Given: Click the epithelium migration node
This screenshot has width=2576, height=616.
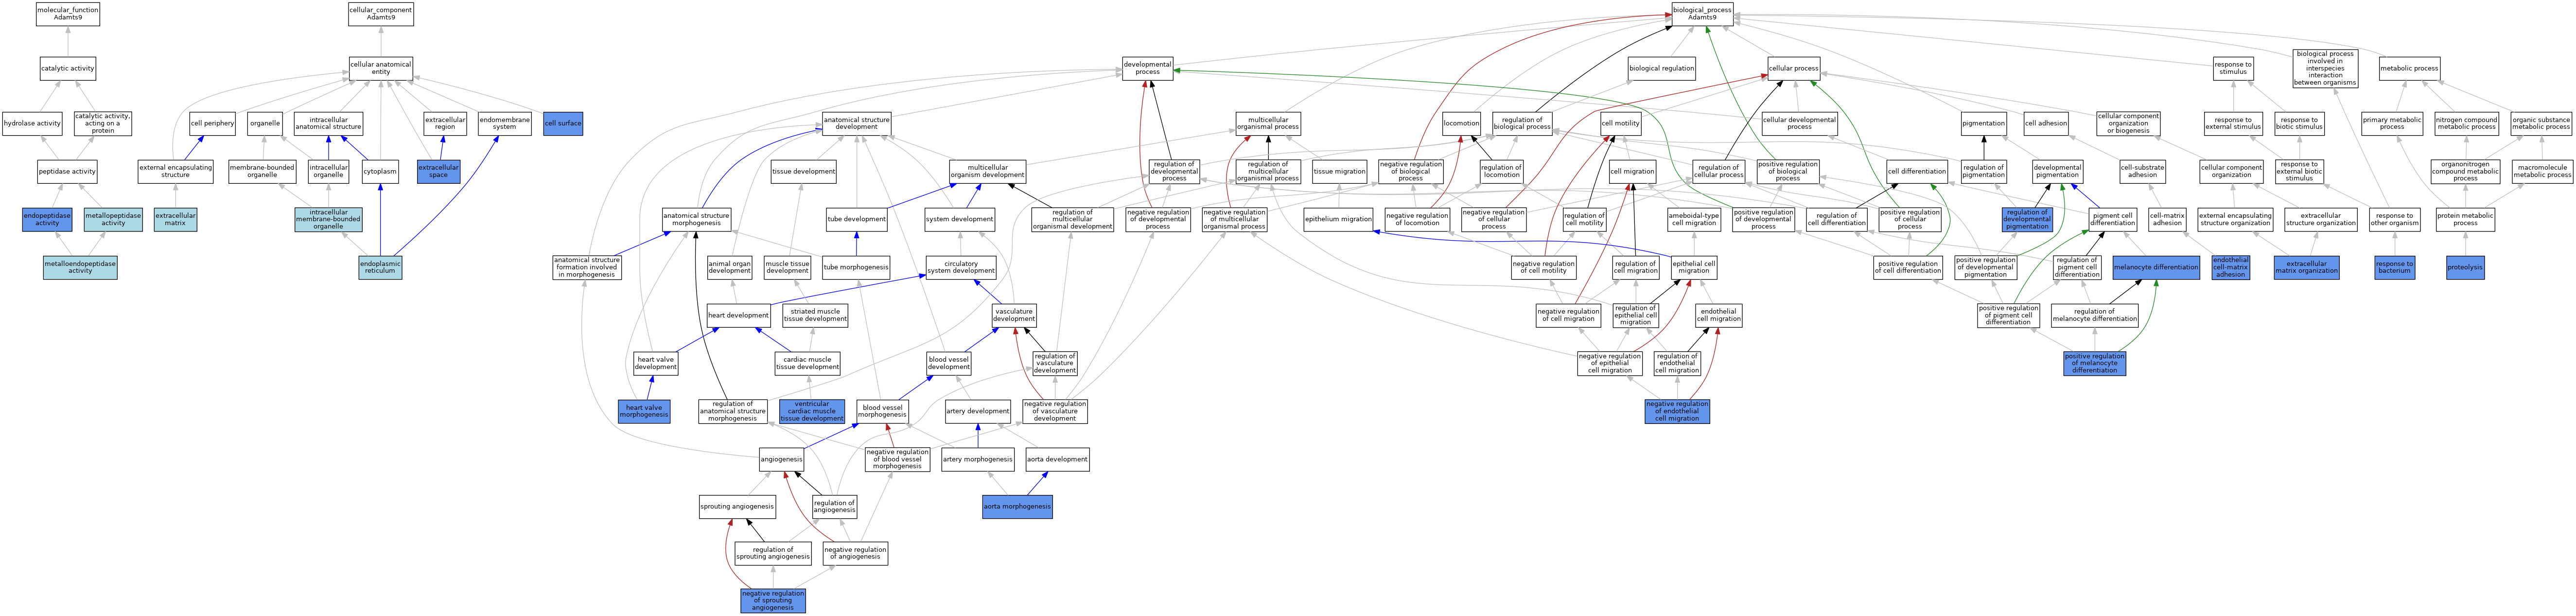Looking at the screenshot, I should pyautogui.click(x=1338, y=220).
